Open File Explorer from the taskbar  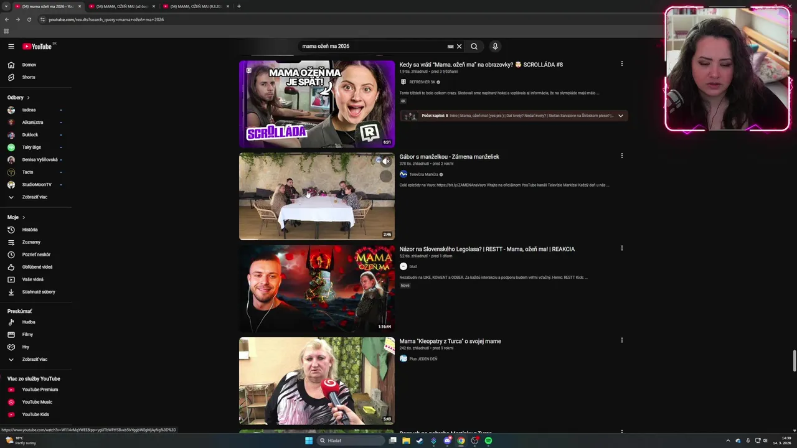coord(406,441)
